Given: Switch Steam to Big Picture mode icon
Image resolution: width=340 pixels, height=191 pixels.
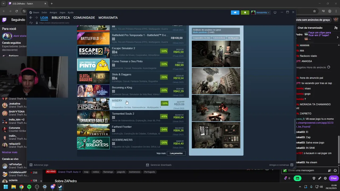Looking at the screenshot, I should [x=275, y=12].
